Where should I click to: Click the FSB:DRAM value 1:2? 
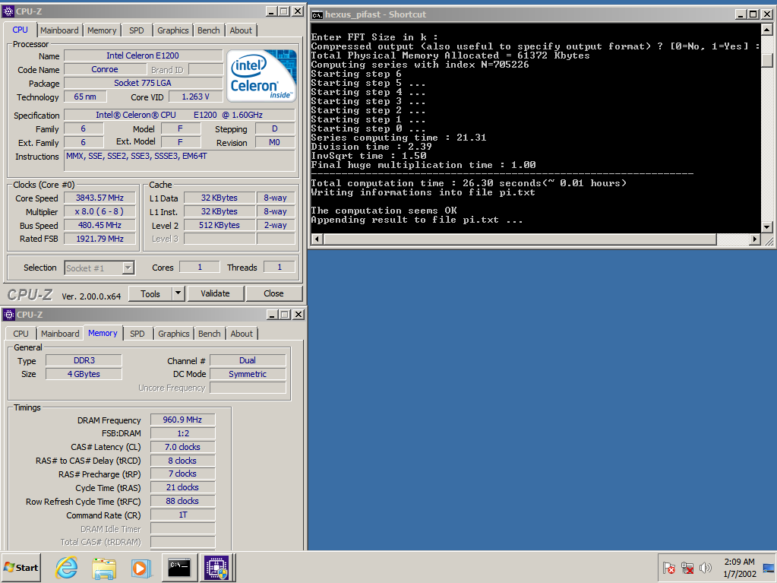point(182,433)
